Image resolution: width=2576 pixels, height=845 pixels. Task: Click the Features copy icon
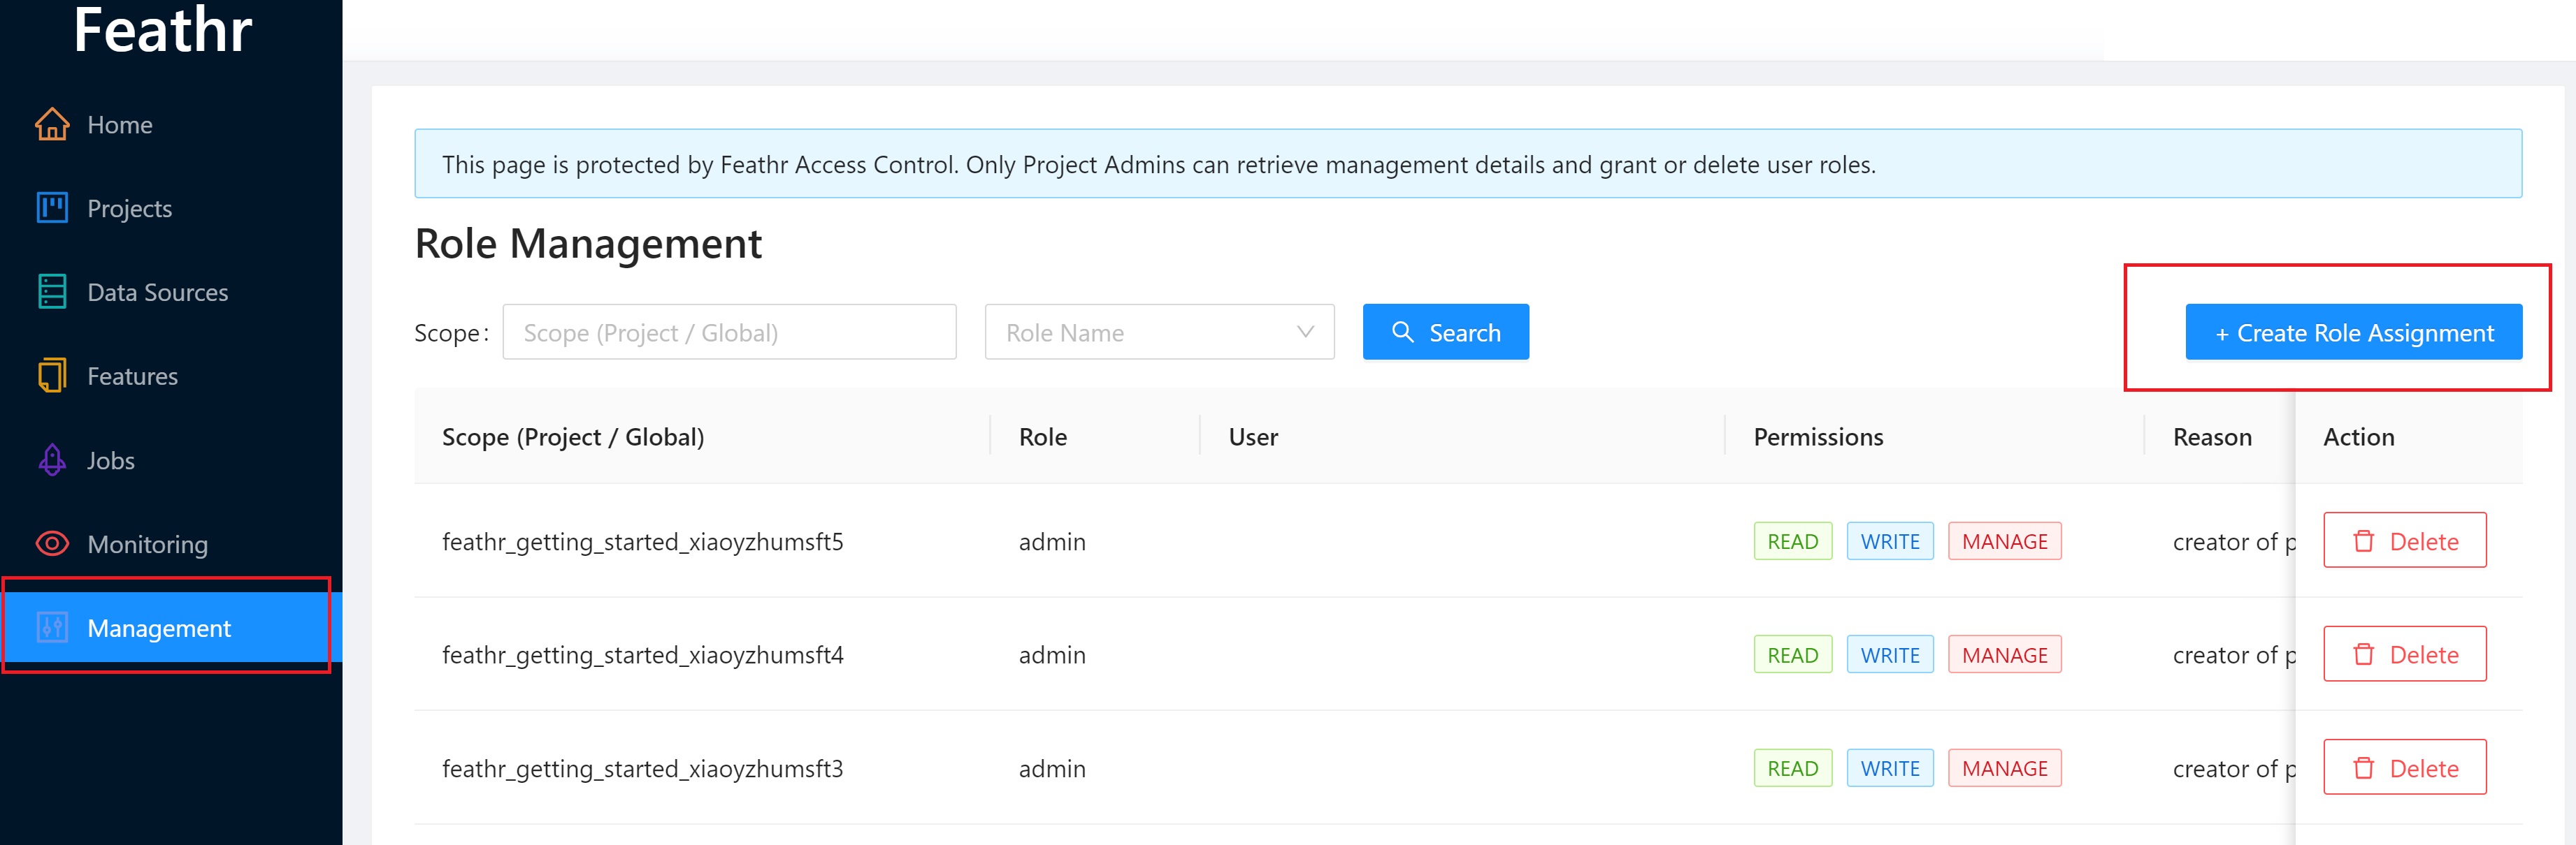52,376
